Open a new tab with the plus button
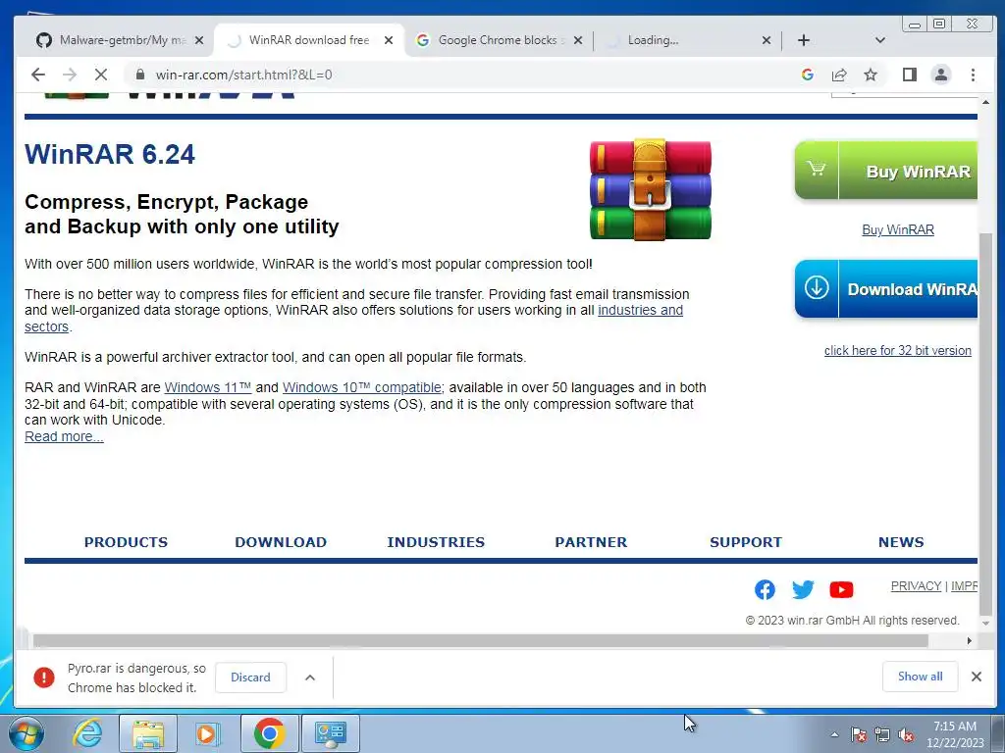Screen dimensions: 1005x753 [x=804, y=40]
